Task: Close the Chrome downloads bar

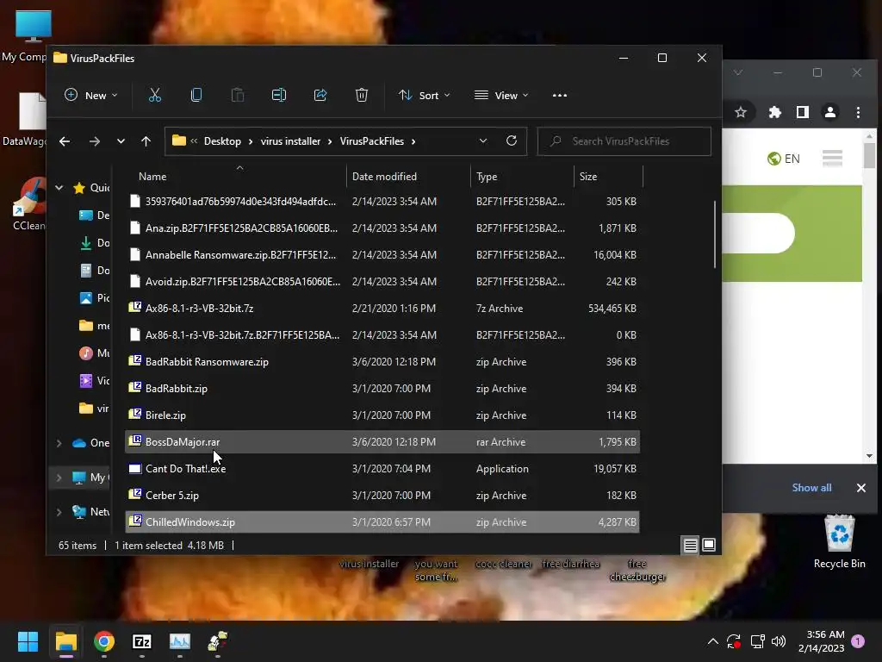Action: click(861, 488)
